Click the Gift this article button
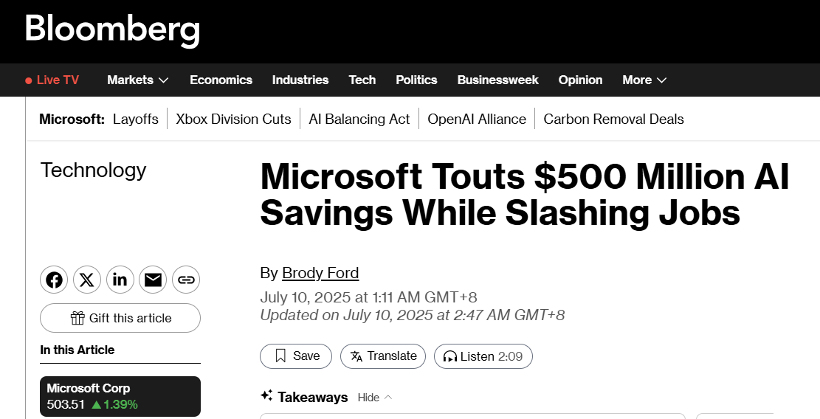The image size is (820, 419). click(120, 318)
